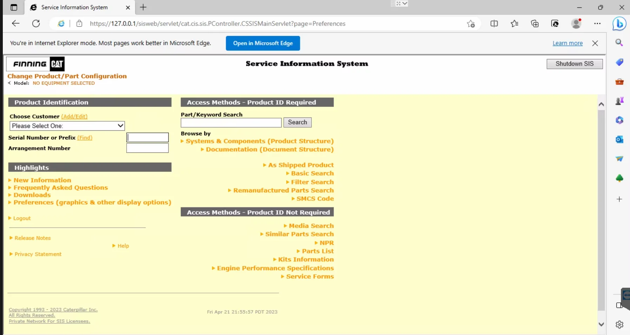This screenshot has height=335, width=630.
Task: Open sidebar settings gear icon
Action: [619, 324]
